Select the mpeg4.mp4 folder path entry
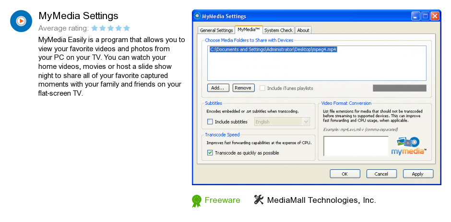This screenshot has width=451, height=222. click(x=273, y=49)
